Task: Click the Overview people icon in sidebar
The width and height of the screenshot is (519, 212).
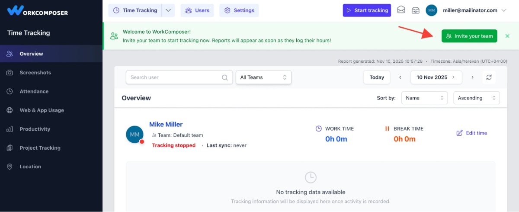Action: click(x=10, y=54)
